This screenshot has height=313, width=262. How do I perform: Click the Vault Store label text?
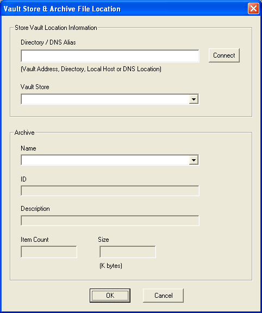coord(35,87)
